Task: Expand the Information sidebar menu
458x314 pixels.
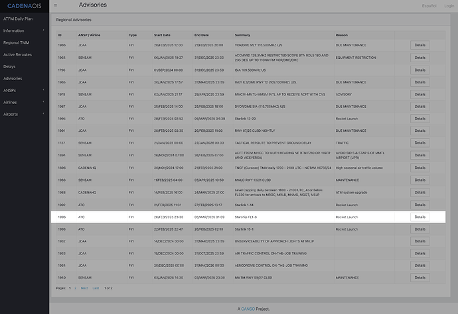Action: pos(25,30)
